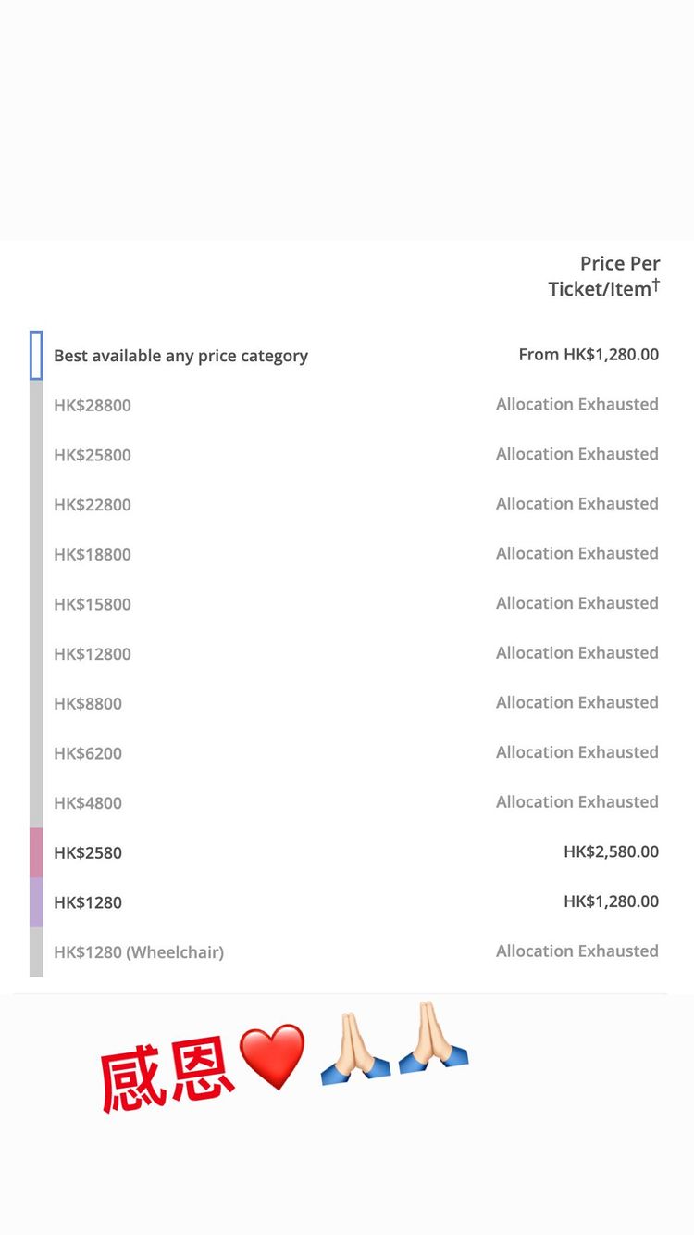Click the red heart emoji sticker
This screenshot has width=694, height=1235.
[272, 1058]
